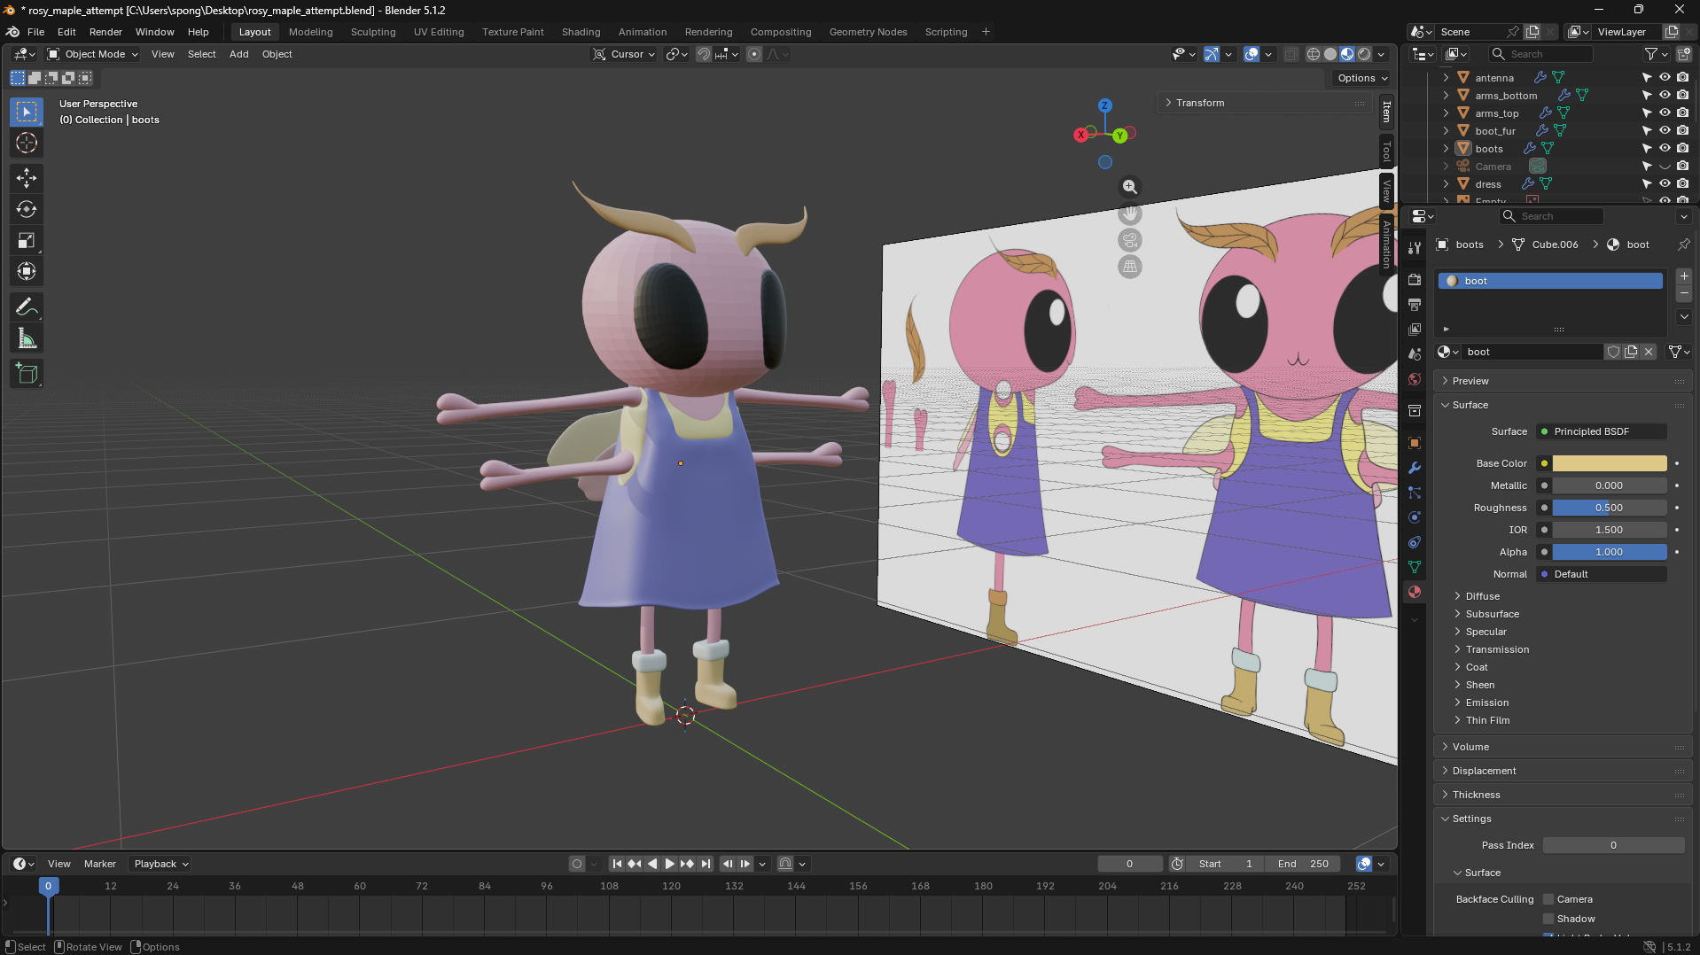Expand the Volume panel
The height and width of the screenshot is (955, 1700).
click(1563, 747)
